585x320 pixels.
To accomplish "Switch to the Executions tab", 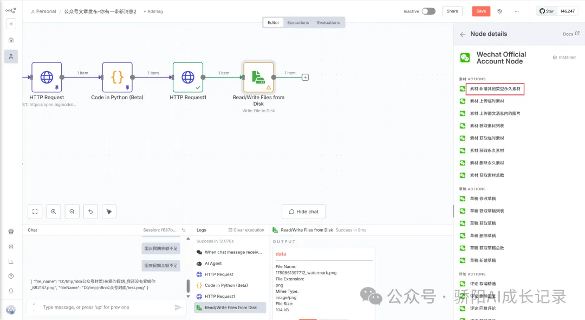I will click(x=298, y=22).
